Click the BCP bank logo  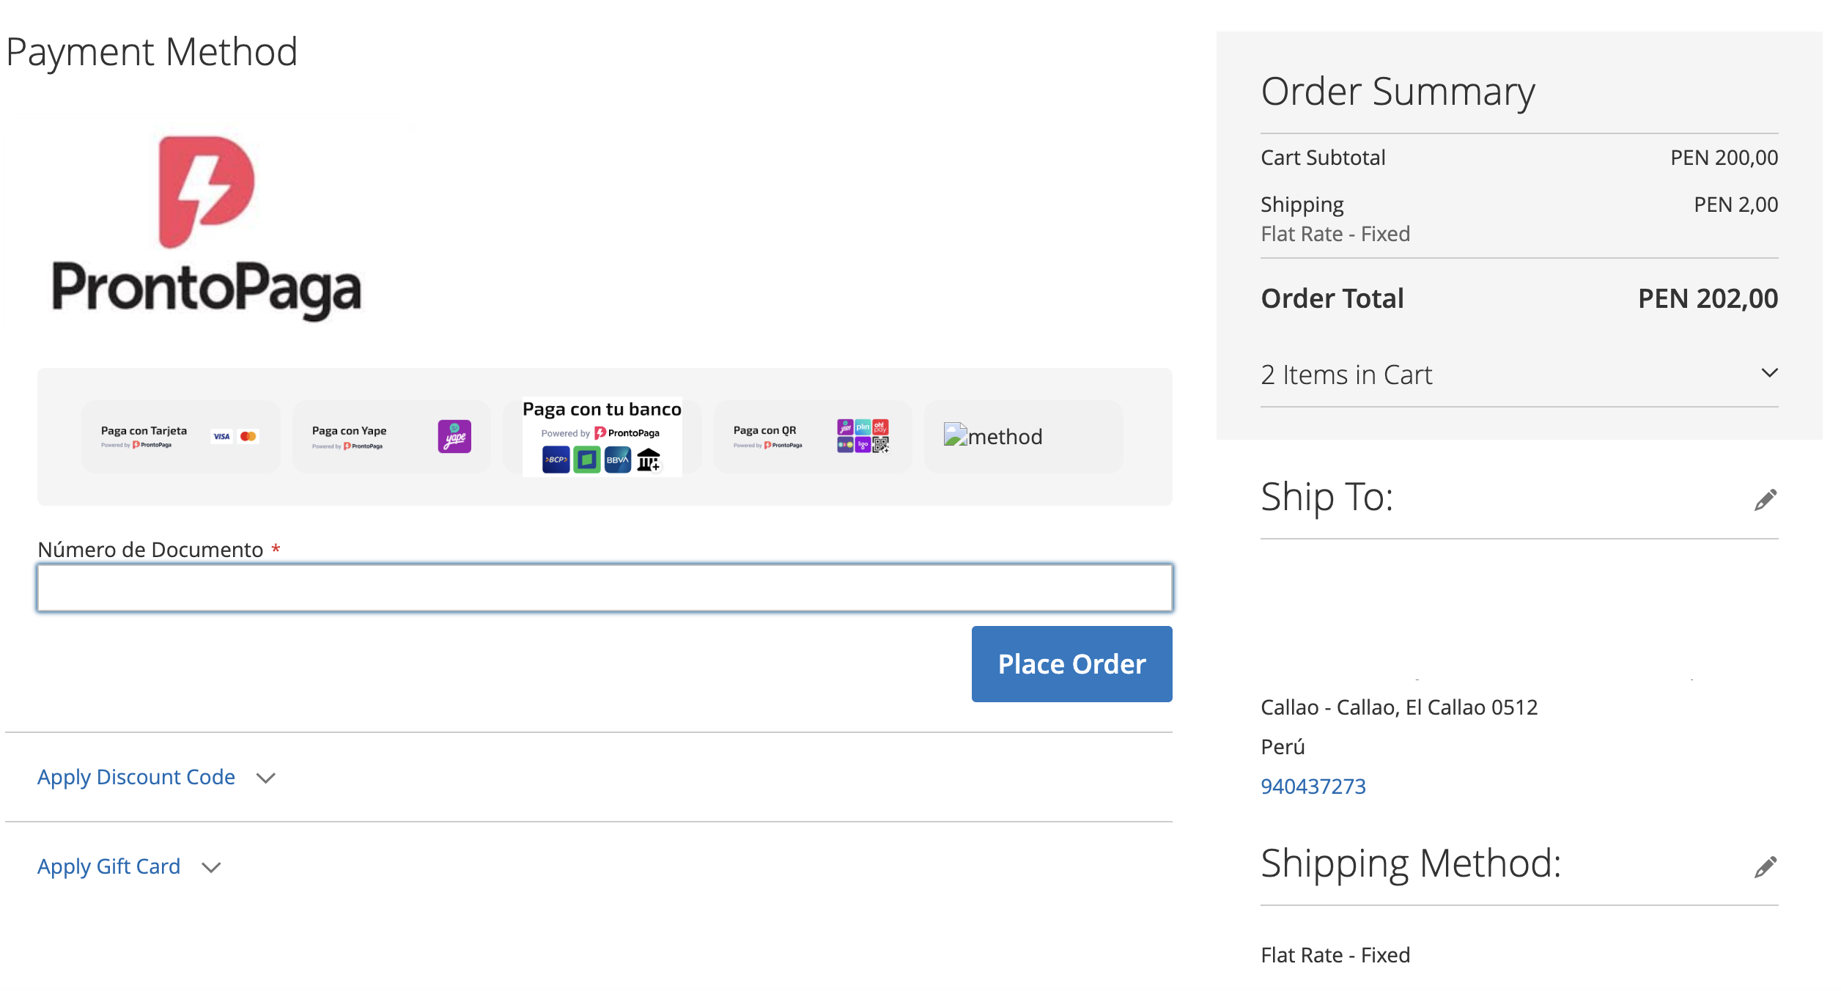[556, 460]
